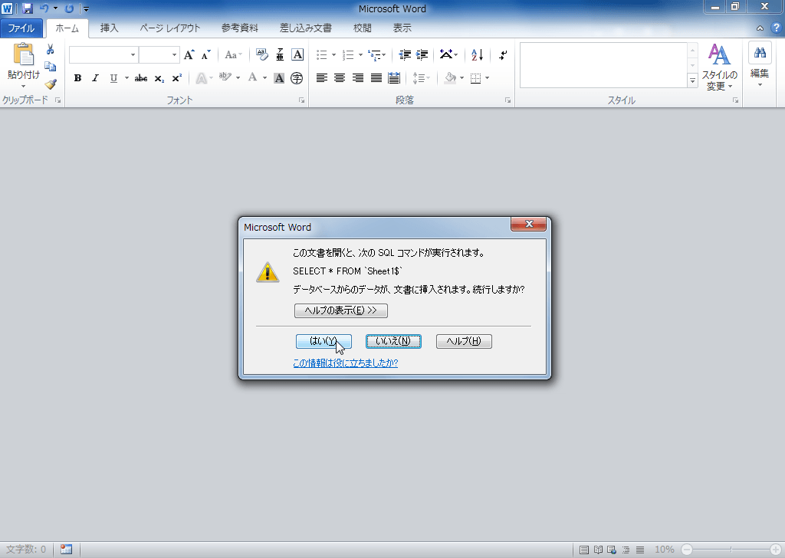This screenshot has width=785, height=558.
Task: Minimize the ribbon with caret icon
Action: click(760, 28)
